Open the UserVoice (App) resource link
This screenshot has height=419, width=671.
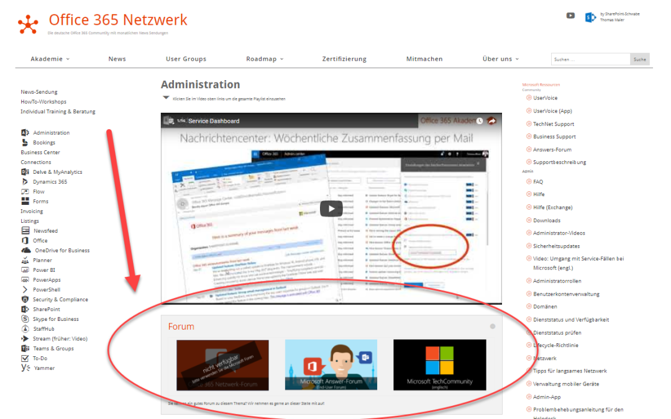(552, 111)
